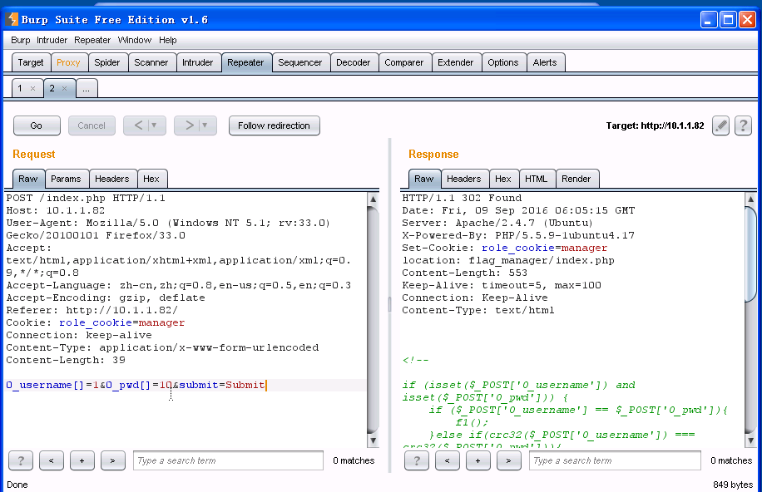Show the Response Render view
Image resolution: width=762 pixels, height=492 pixels.
576,179
